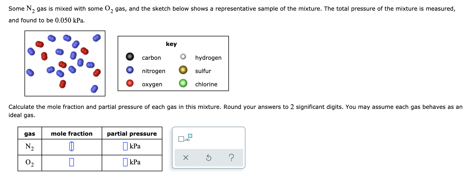Open the question mark help icon
473x184 pixels.
[232, 158]
